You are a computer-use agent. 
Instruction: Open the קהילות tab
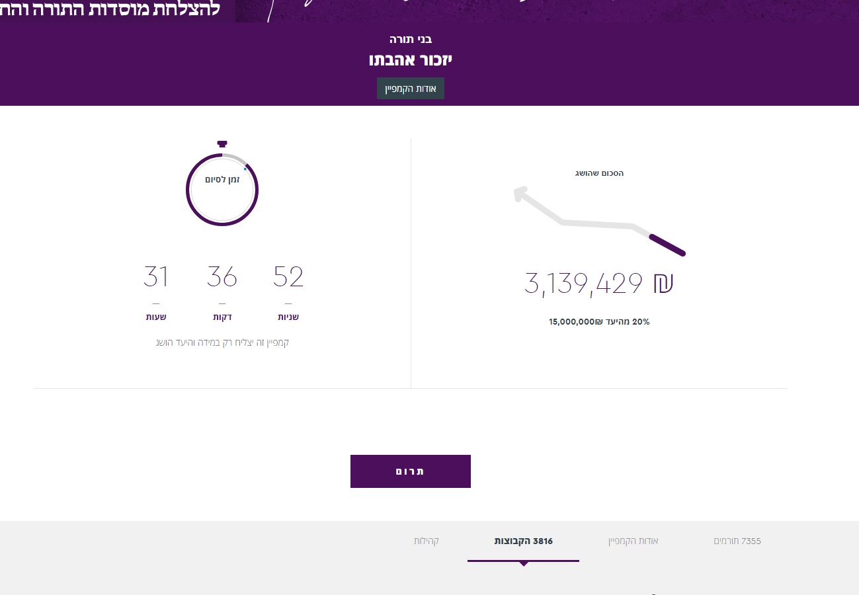tap(427, 541)
